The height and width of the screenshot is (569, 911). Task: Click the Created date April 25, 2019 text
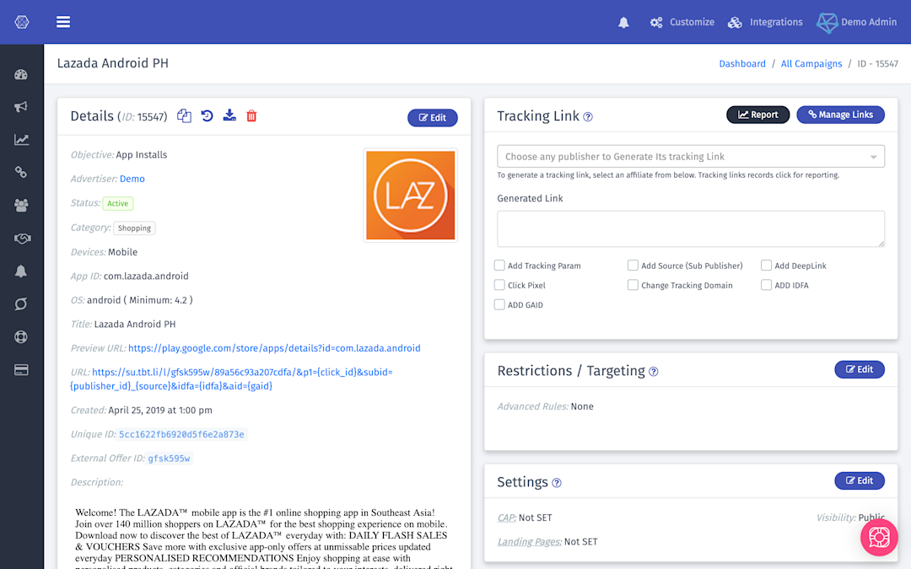click(x=160, y=411)
